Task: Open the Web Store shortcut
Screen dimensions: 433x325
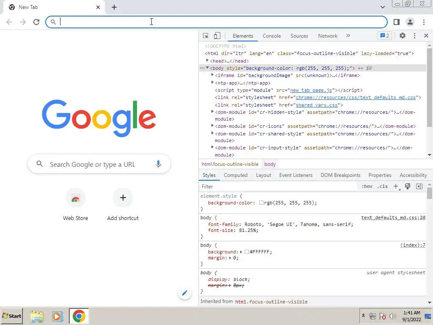Action: tap(75, 205)
